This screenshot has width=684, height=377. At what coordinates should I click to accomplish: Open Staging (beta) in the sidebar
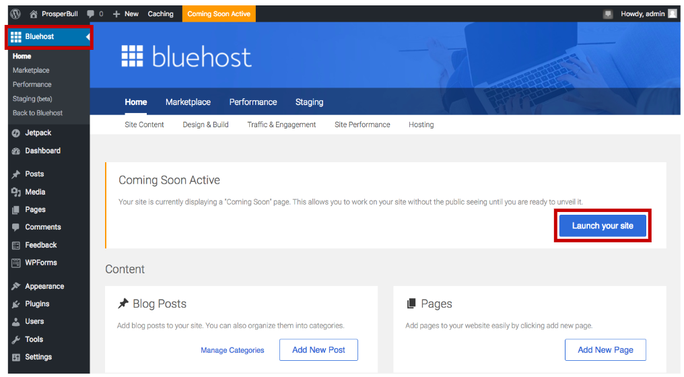32,99
